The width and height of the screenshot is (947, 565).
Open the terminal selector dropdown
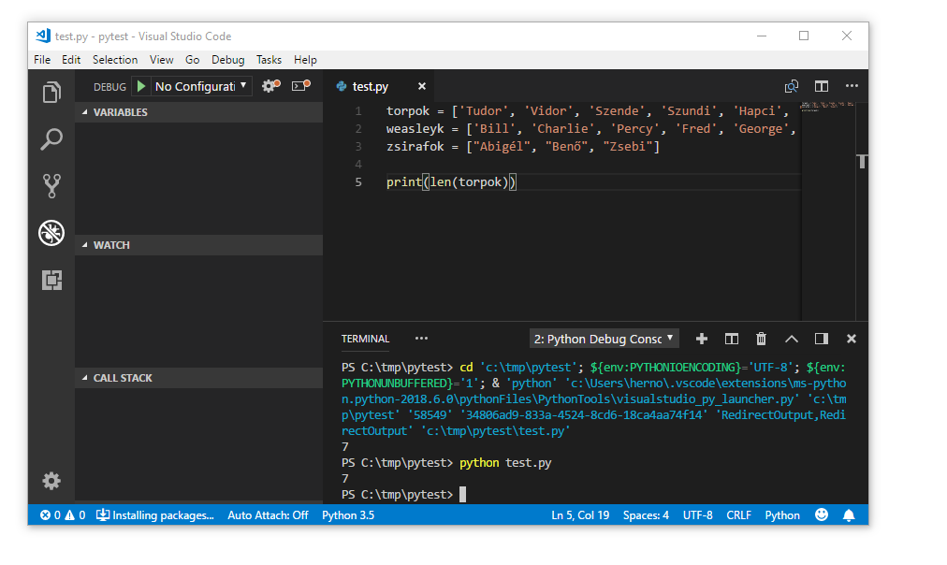(x=604, y=339)
